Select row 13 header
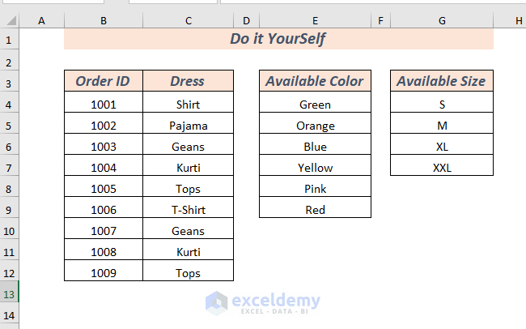 [10, 294]
